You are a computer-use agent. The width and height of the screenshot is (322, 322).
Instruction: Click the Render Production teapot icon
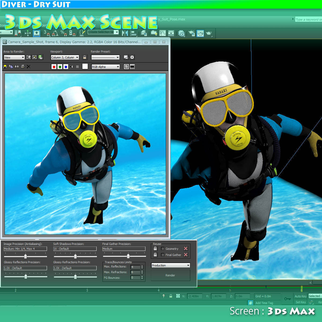[x=209, y=33]
